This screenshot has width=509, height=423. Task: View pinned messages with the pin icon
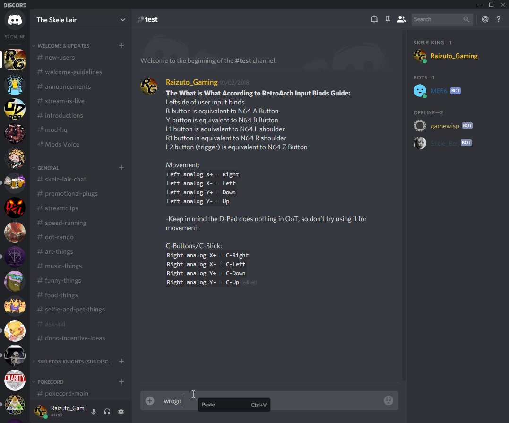[388, 19]
